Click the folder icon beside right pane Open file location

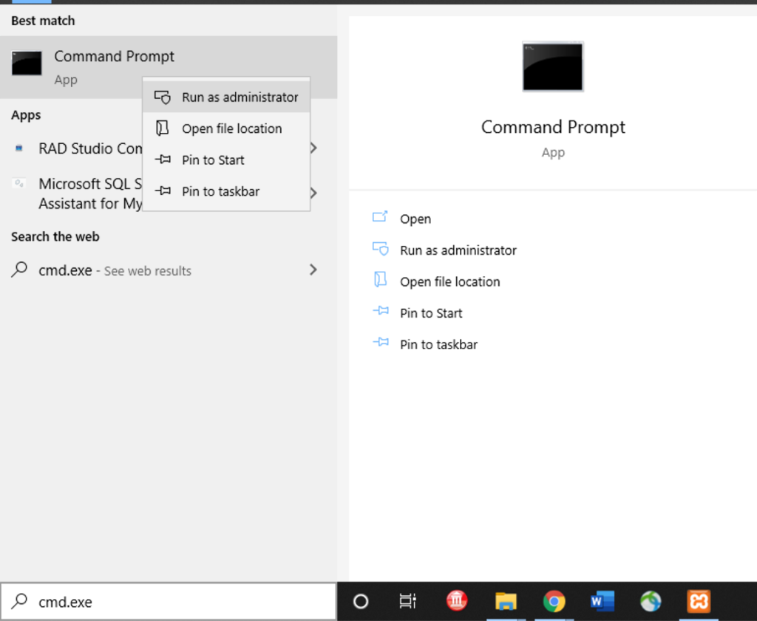point(381,280)
